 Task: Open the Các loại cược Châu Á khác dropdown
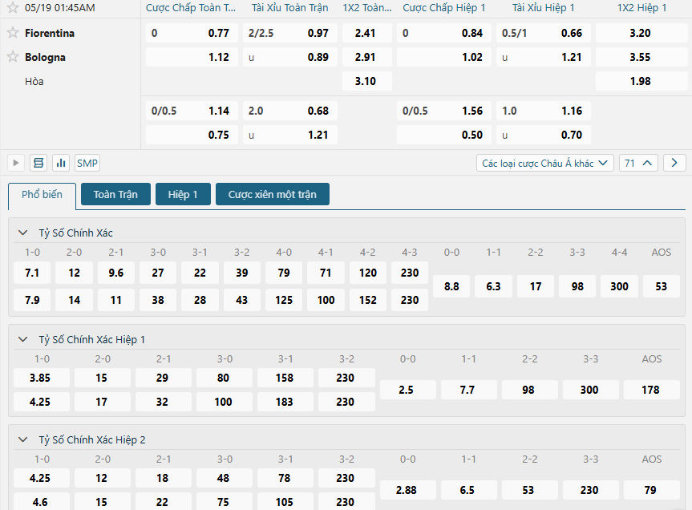click(x=545, y=163)
